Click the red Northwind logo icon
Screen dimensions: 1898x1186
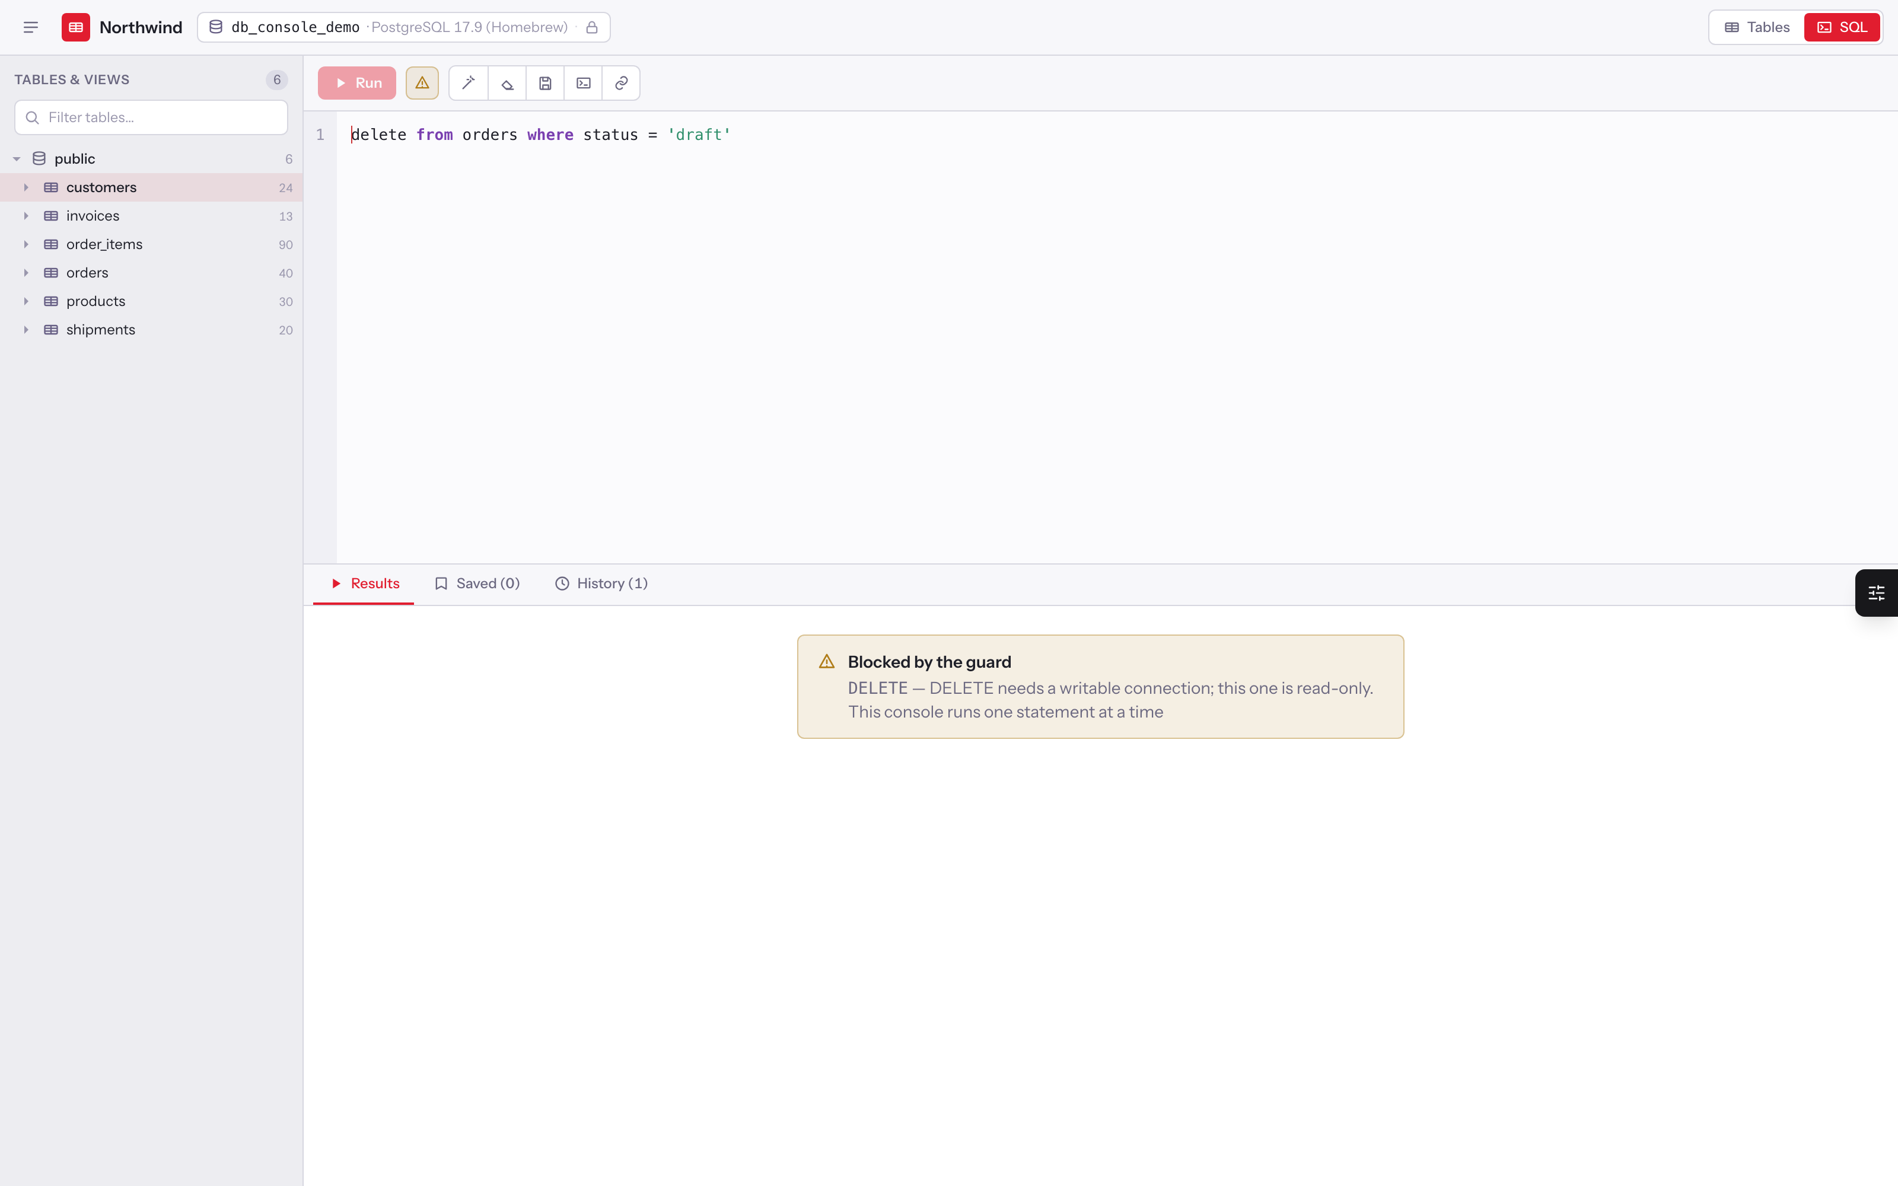tap(76, 27)
